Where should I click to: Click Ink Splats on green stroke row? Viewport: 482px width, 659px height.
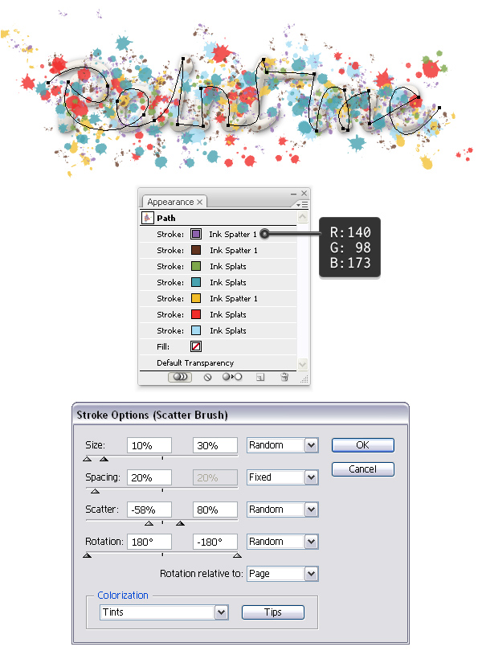point(228,267)
